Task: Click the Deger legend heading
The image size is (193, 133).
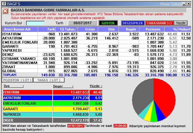Action: tap(63, 86)
